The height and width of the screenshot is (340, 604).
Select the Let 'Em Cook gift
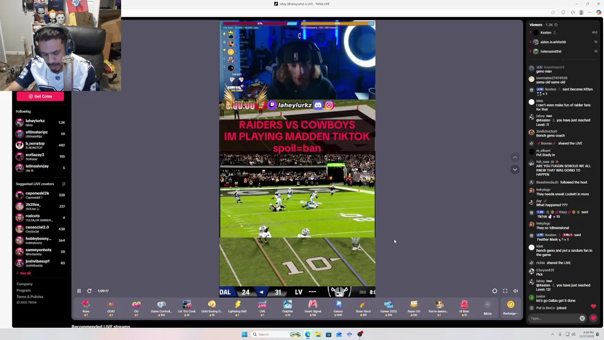187,307
